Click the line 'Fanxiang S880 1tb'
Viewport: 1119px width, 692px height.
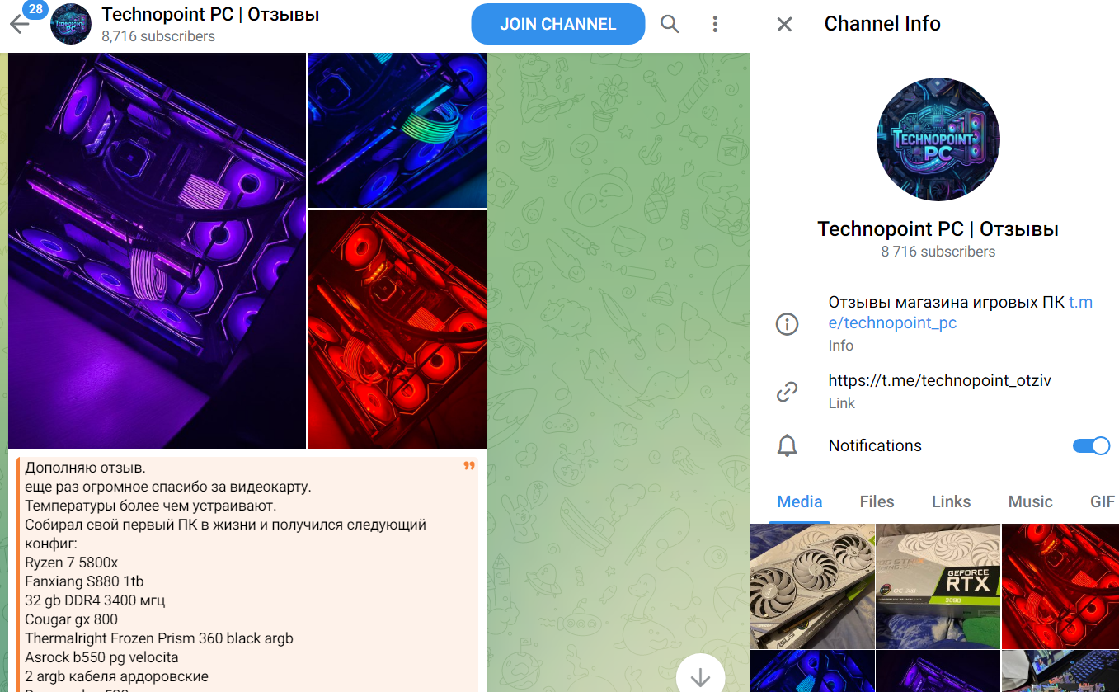tap(84, 581)
